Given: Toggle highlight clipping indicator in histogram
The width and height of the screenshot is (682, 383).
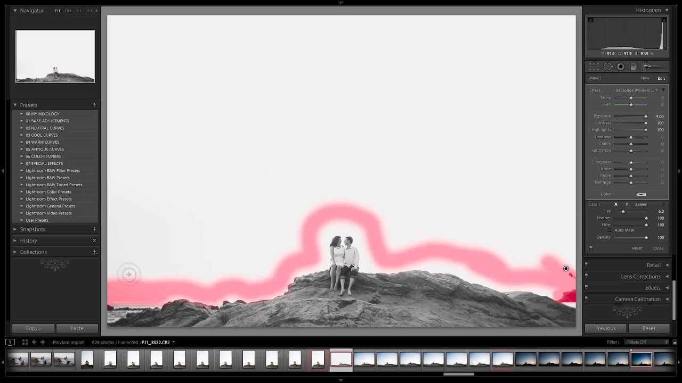Looking at the screenshot, I should 663,20.
